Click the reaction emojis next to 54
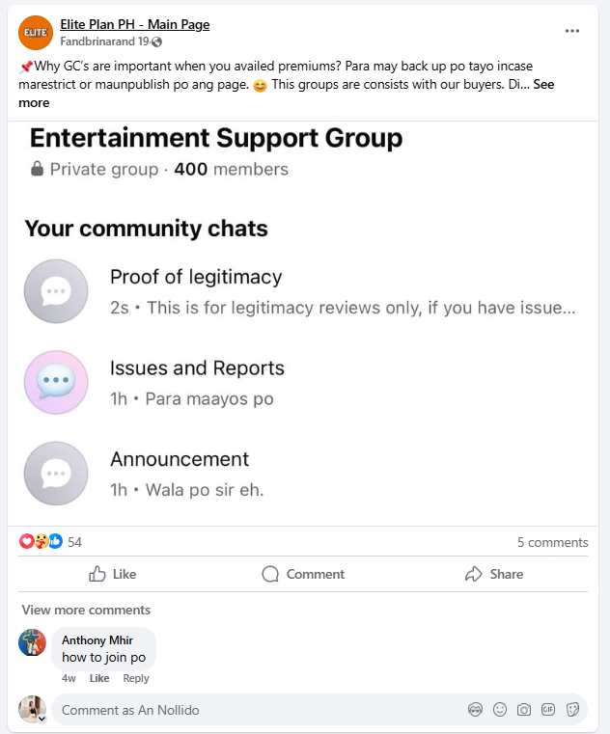 click(x=42, y=542)
